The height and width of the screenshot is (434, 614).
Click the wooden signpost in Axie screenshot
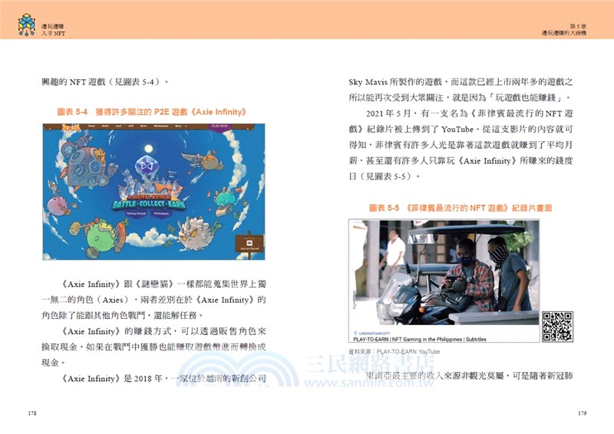249,245
